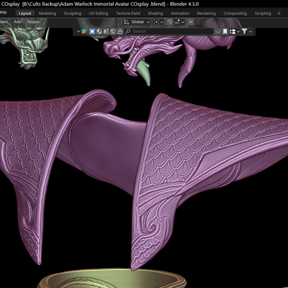Expand the dropdown right of Search field
This screenshot has width=288, height=288.
pyautogui.click(x=217, y=31)
